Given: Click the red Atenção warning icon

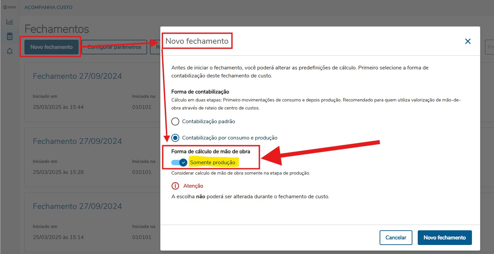Looking at the screenshot, I should [175, 186].
